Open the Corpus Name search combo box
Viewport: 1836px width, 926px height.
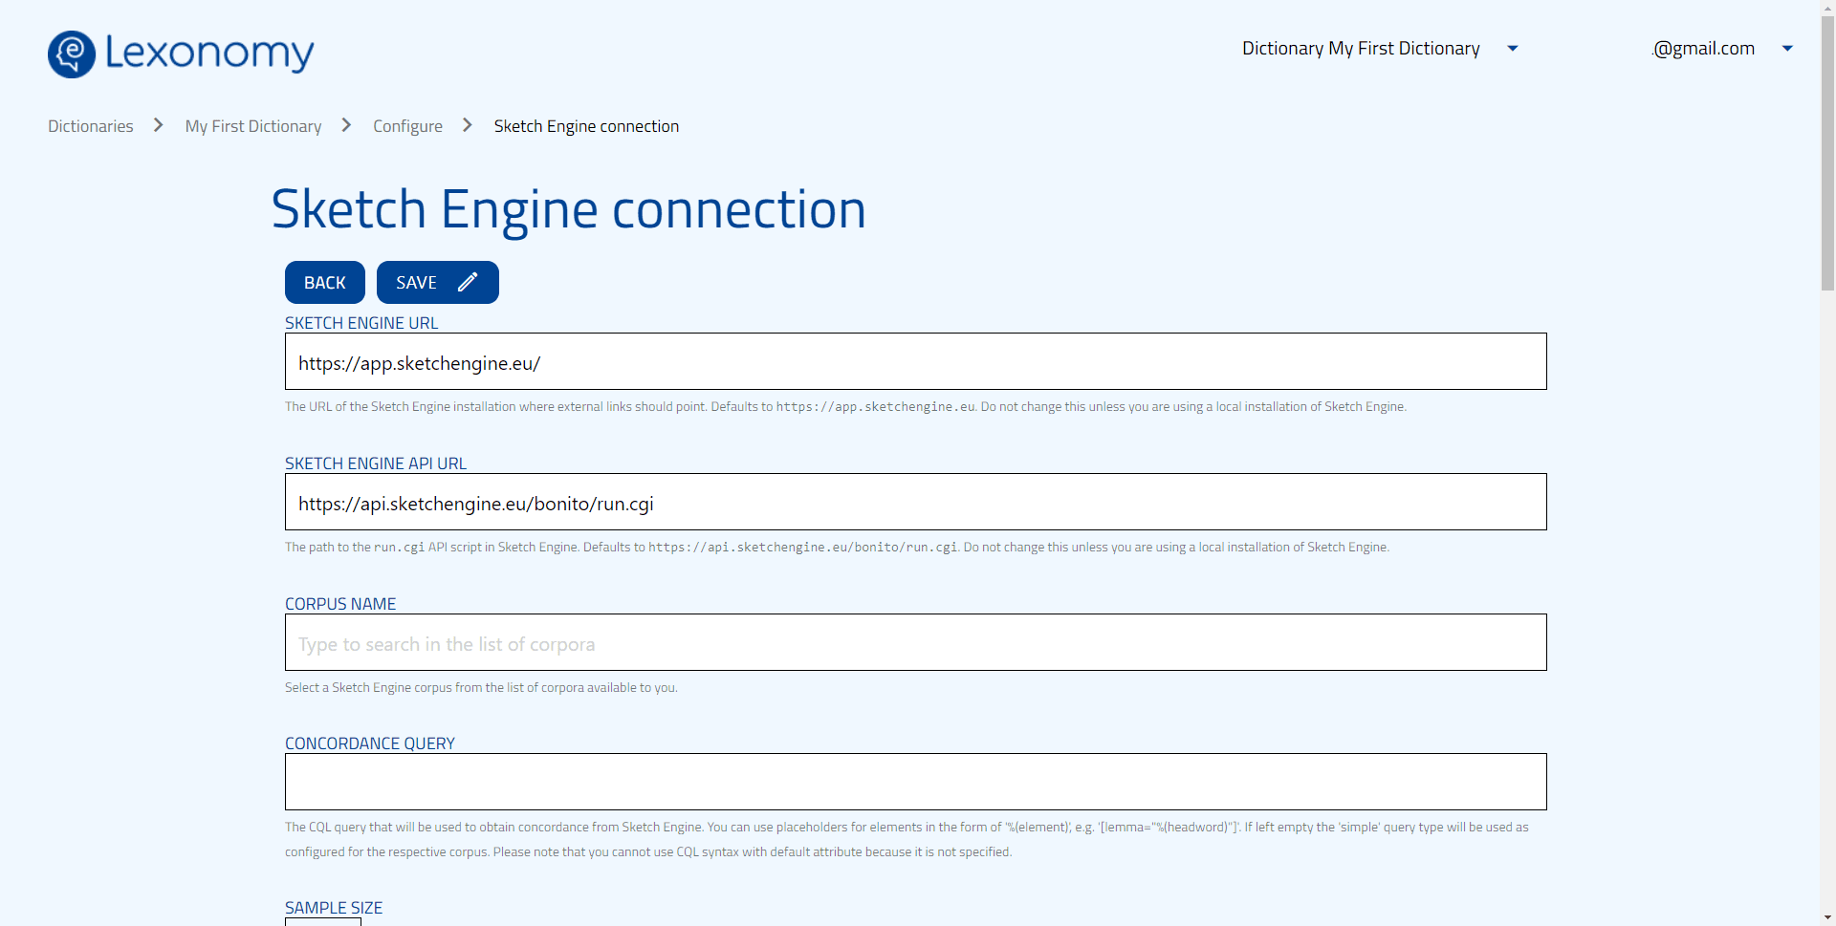915,643
